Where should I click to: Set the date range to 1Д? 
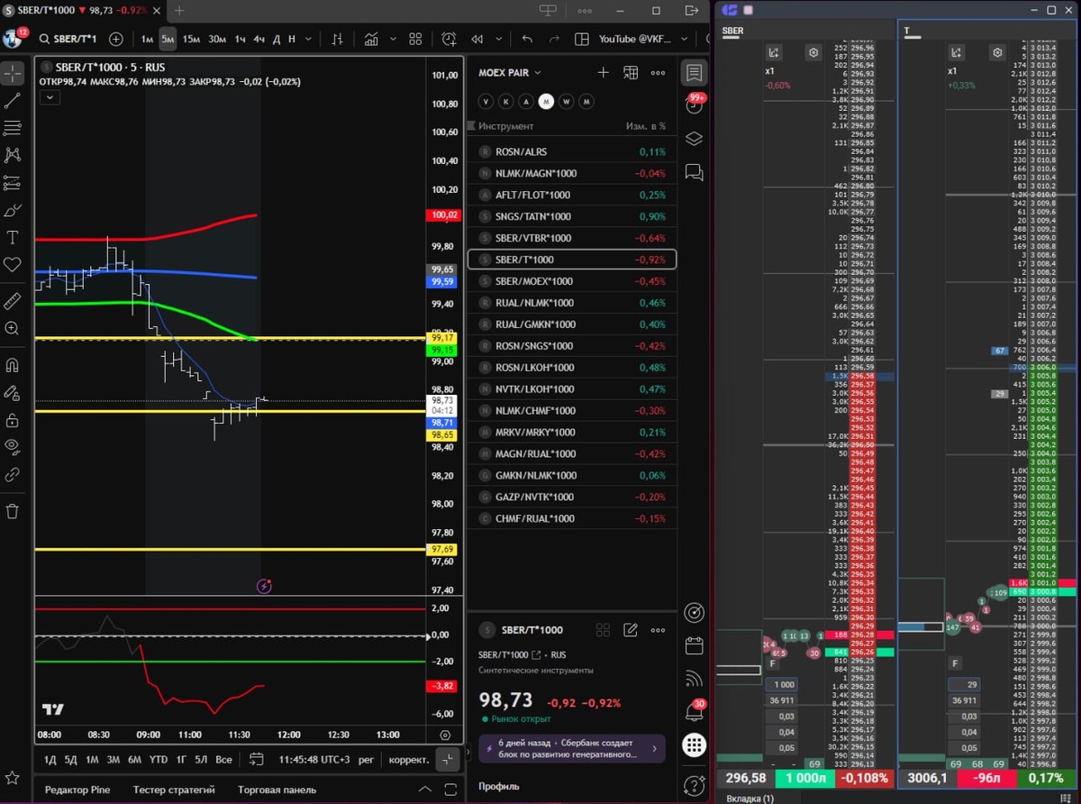click(50, 759)
